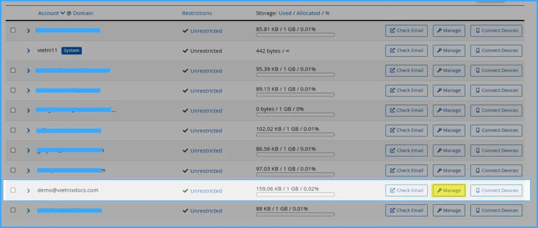Click Manage for vietni11 system account
Image resolution: width=538 pixels, height=228 pixels.
[x=449, y=50]
